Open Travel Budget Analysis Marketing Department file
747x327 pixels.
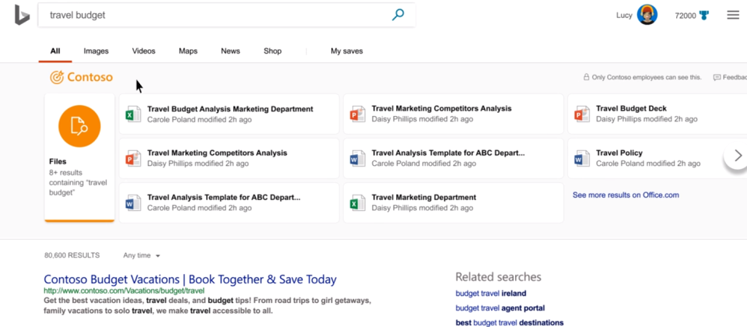(229, 114)
